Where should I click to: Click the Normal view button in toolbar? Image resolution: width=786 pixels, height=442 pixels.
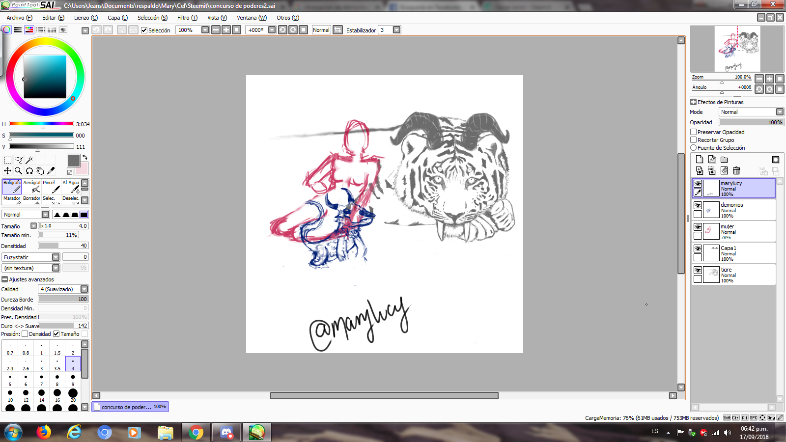pyautogui.click(x=321, y=30)
